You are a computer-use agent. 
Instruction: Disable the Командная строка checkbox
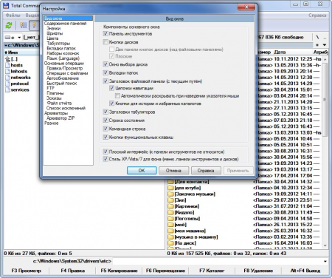coord(106,129)
